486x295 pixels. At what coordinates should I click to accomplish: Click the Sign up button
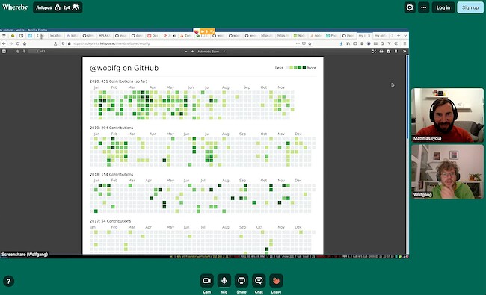point(470,7)
